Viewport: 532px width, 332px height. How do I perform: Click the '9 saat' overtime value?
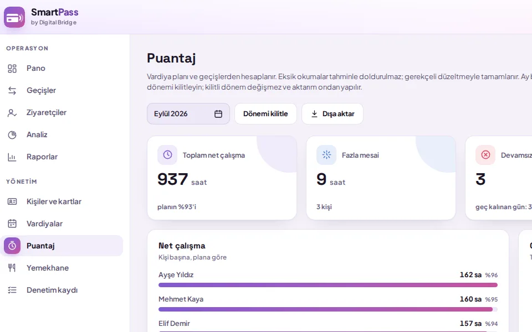[331, 179]
